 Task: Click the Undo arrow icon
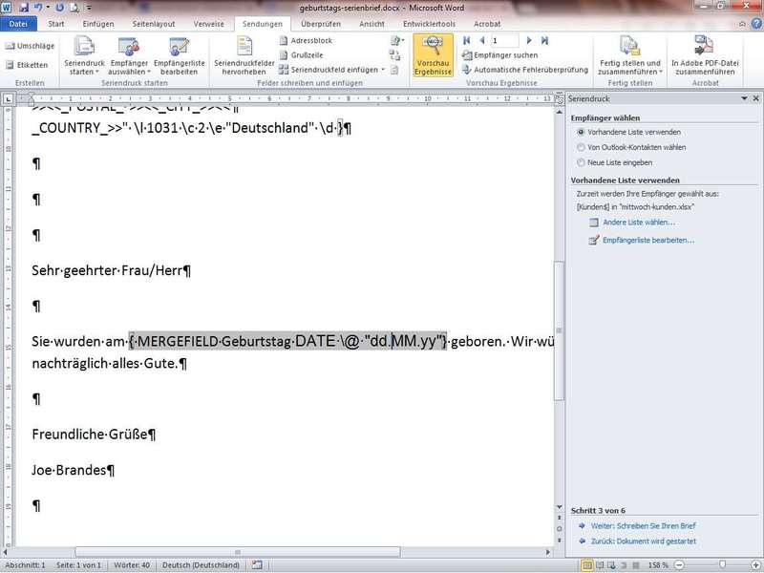[38, 8]
